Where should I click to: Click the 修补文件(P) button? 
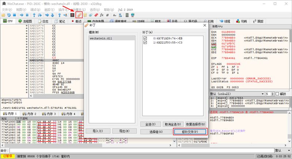pos(190,132)
